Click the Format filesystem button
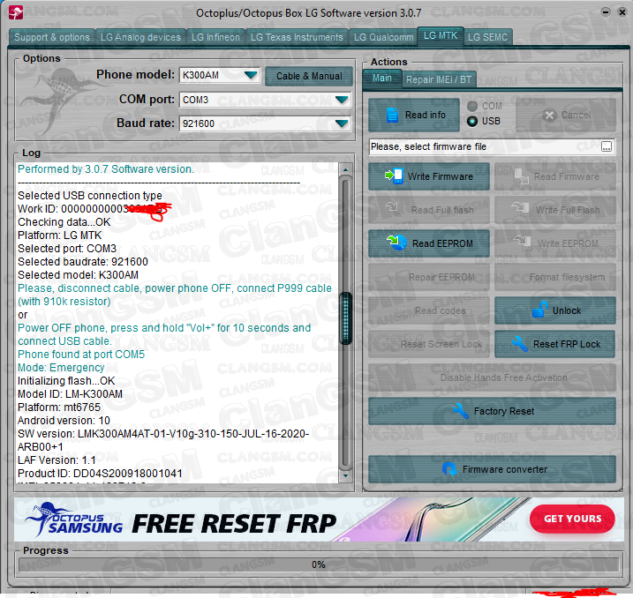The image size is (633, 598). pos(555,277)
